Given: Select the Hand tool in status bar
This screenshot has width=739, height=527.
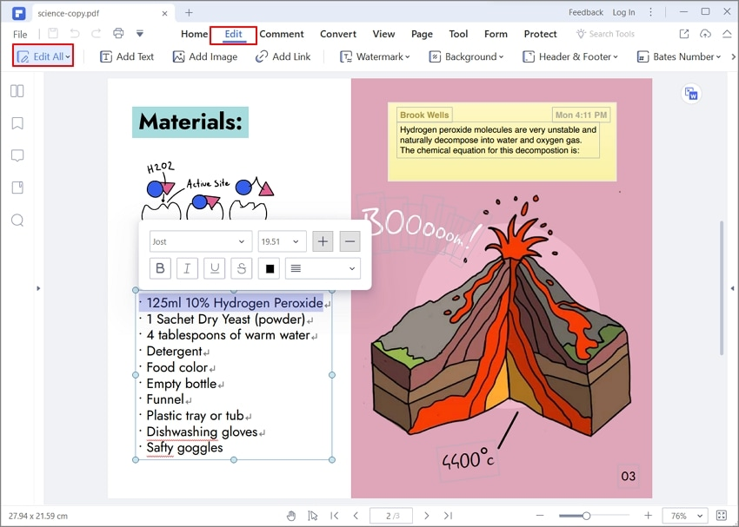Looking at the screenshot, I should coord(291,515).
